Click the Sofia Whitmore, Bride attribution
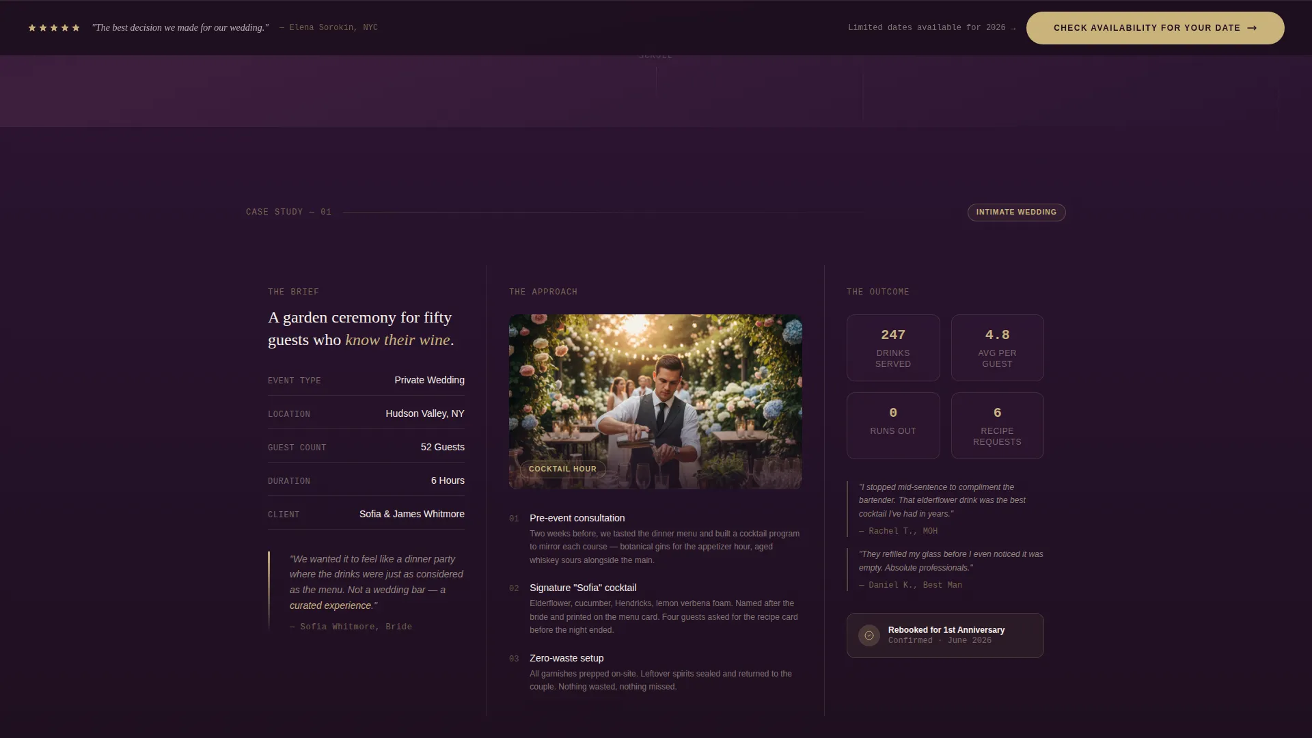This screenshot has height=738, width=1312. tap(351, 627)
